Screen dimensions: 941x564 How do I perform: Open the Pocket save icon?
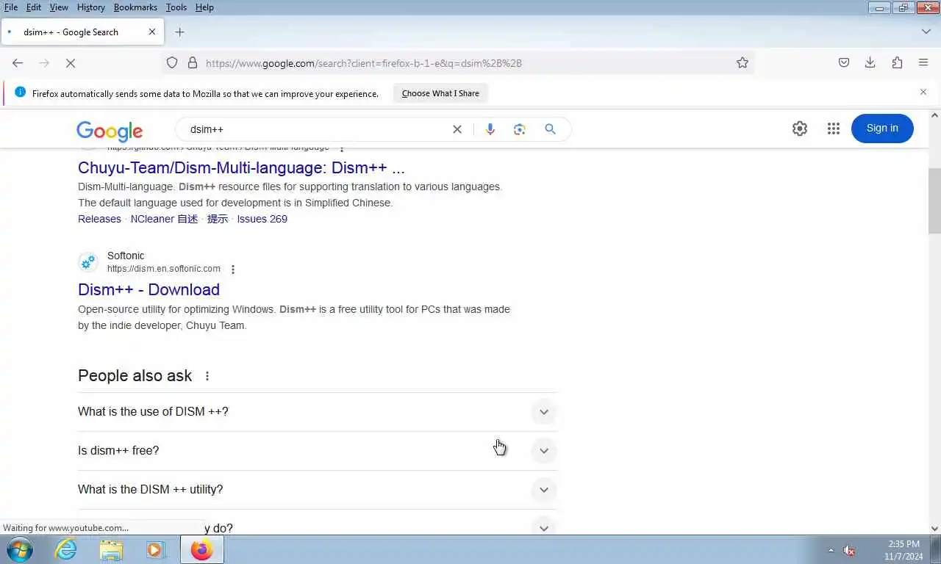click(x=844, y=63)
